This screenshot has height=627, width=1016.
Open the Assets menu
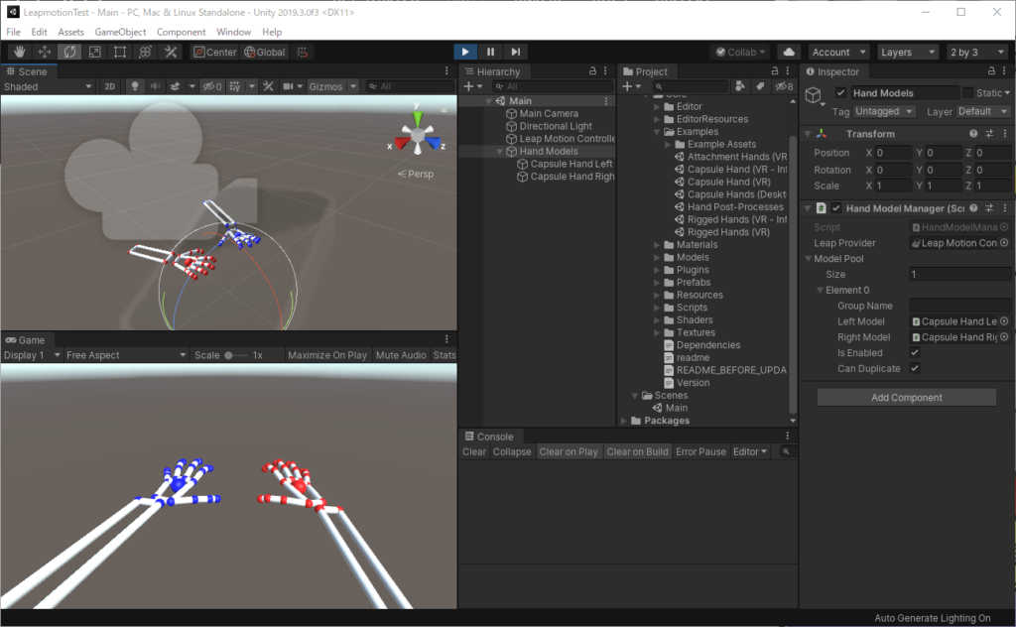(x=70, y=32)
